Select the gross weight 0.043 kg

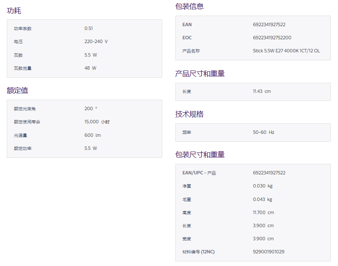click(262, 199)
